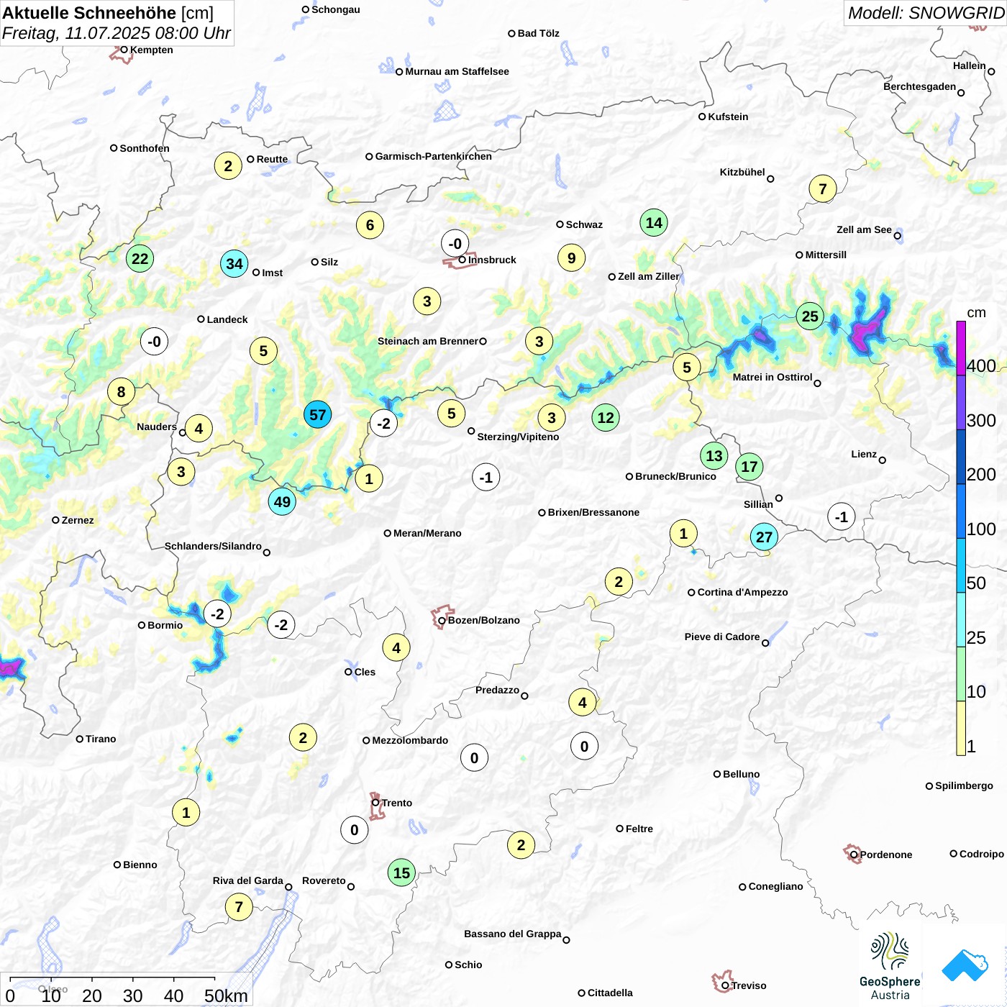Select the 1 cm yellow legend color
1007x1007 pixels.
(x=961, y=728)
